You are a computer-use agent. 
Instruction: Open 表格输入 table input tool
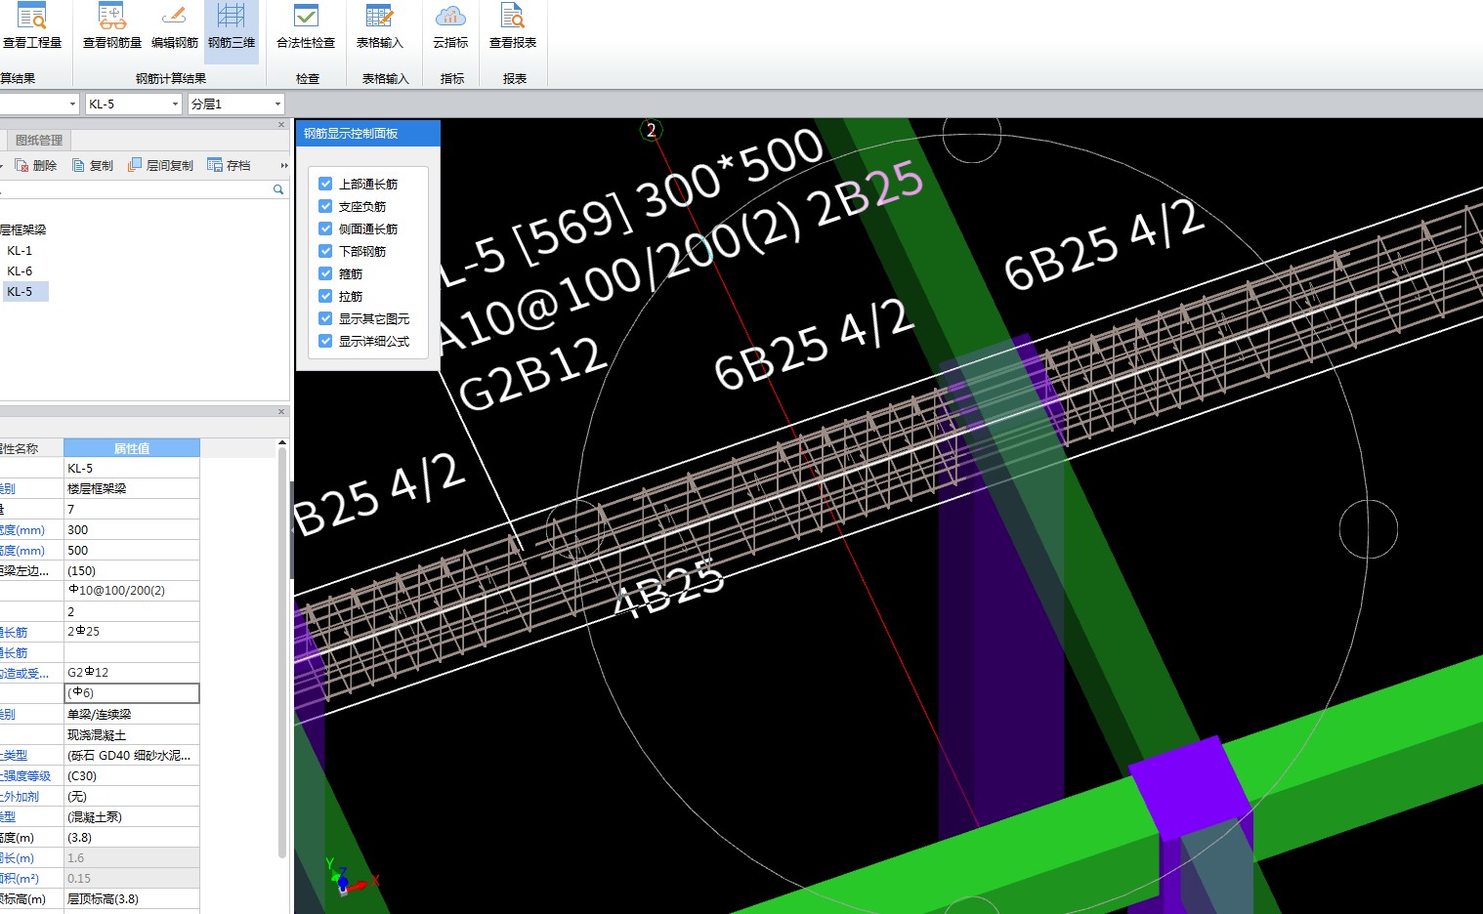tap(379, 27)
